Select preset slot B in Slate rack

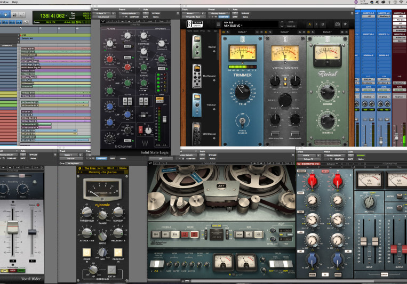pyautogui.click(x=323, y=24)
